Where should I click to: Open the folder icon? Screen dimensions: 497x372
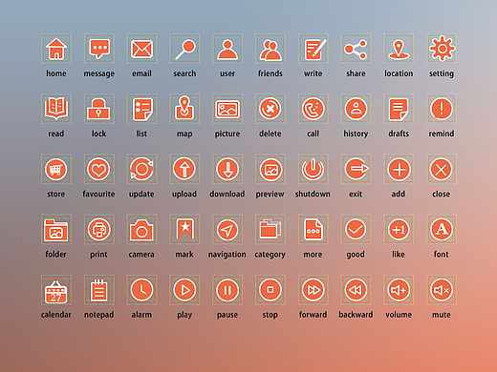pos(56,230)
